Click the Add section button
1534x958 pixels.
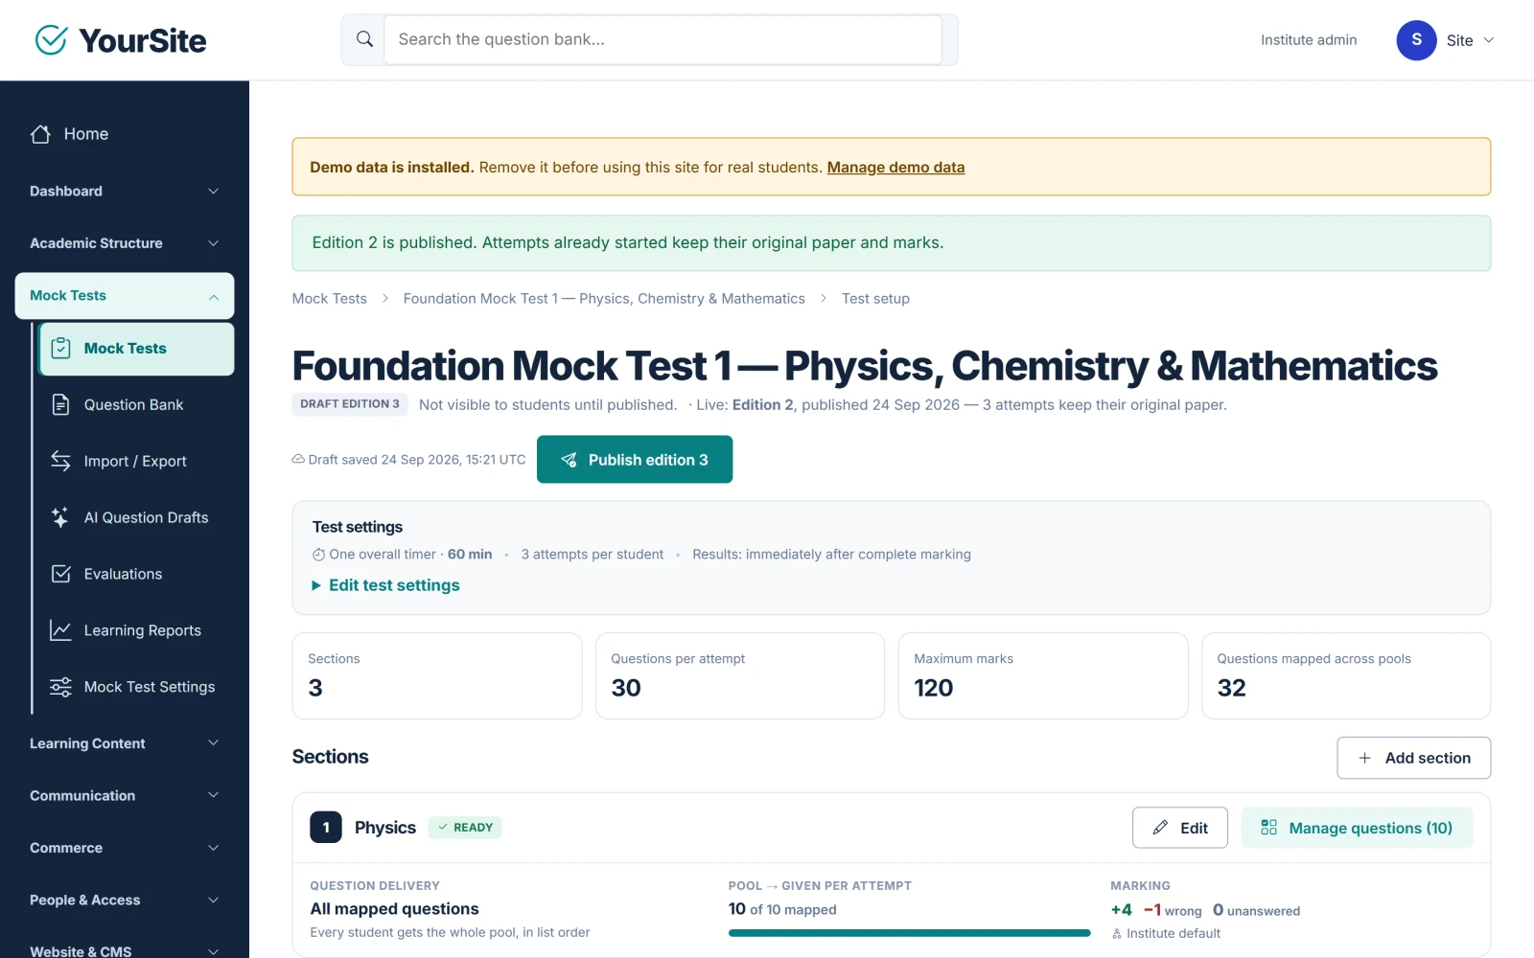pos(1413,758)
